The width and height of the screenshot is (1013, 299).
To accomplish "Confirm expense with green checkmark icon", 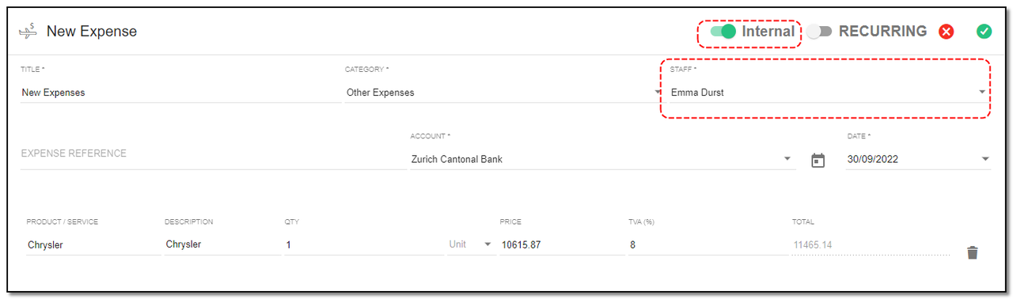I will click(x=984, y=32).
